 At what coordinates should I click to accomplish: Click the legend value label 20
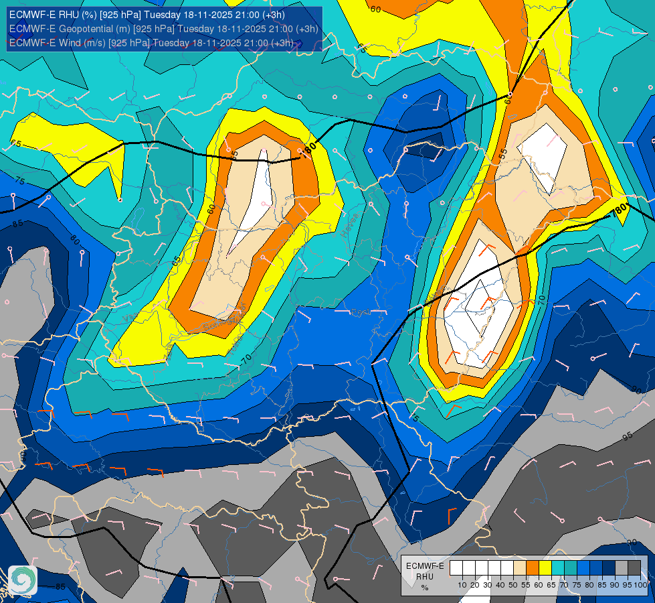click(475, 585)
